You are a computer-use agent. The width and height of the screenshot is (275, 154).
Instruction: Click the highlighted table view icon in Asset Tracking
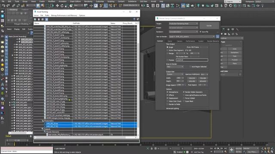(46, 19)
